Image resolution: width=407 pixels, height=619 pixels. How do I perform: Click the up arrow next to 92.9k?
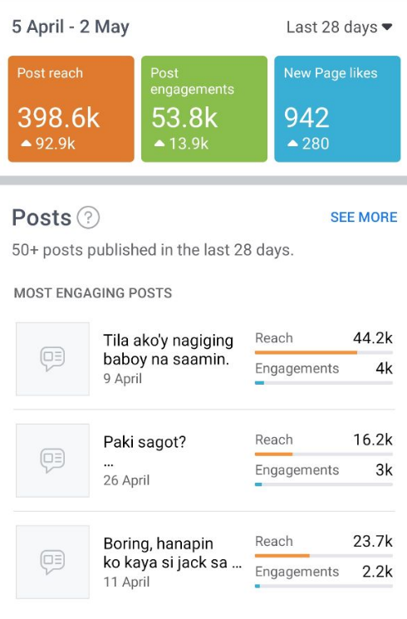coord(26,143)
